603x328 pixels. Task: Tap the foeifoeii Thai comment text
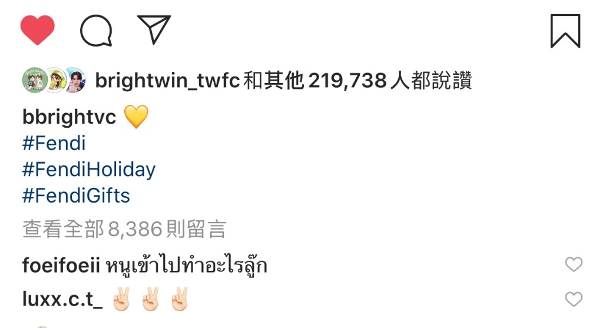[x=186, y=266]
